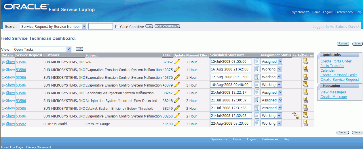Click Parts icon for task 38250
This screenshot has width=363, height=149.
[x=296, y=115]
